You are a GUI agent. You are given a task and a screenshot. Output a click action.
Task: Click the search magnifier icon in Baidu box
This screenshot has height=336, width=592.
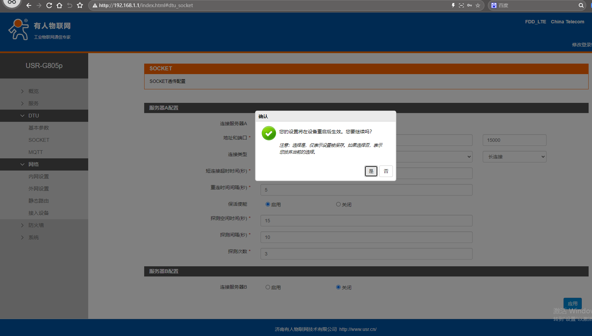(581, 5)
